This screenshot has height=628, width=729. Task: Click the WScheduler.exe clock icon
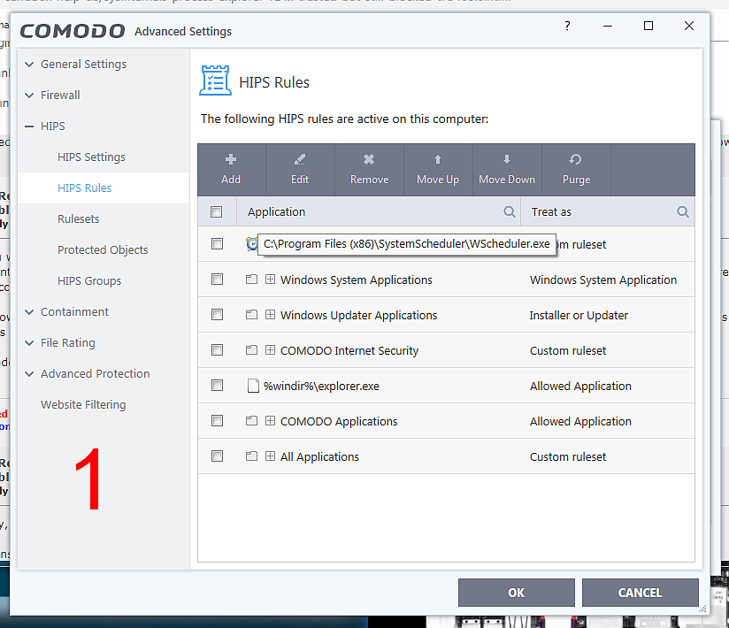(251, 243)
